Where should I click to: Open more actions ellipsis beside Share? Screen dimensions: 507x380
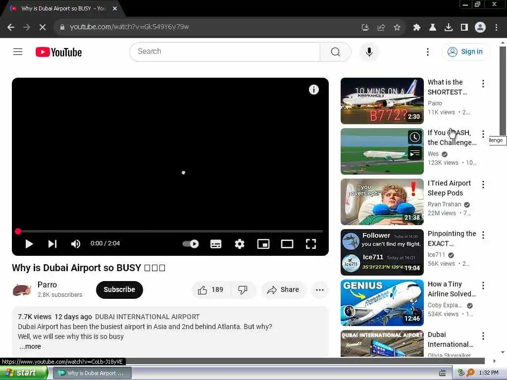click(x=320, y=290)
